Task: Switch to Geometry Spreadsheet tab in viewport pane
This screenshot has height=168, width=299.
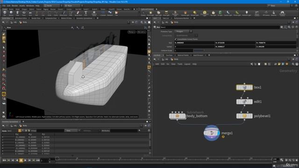Action: pyautogui.click(x=84, y=18)
